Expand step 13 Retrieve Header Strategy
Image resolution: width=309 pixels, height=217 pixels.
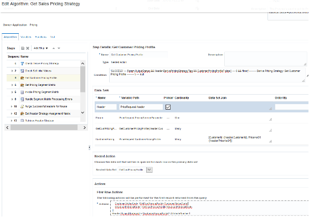[x=12, y=121]
